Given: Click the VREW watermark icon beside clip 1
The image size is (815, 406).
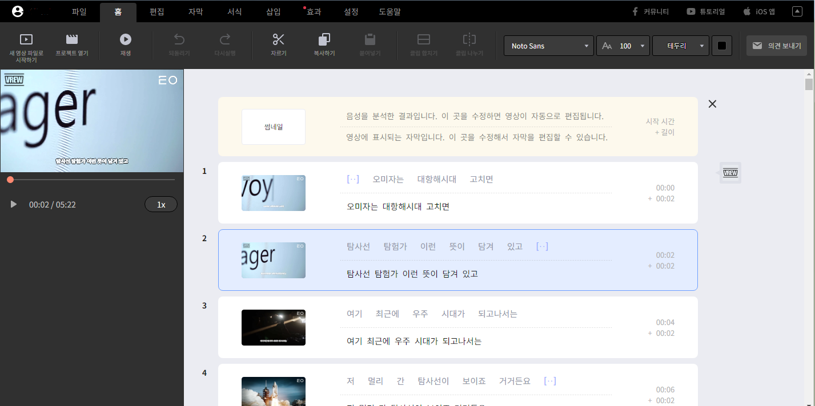Looking at the screenshot, I should tap(730, 173).
